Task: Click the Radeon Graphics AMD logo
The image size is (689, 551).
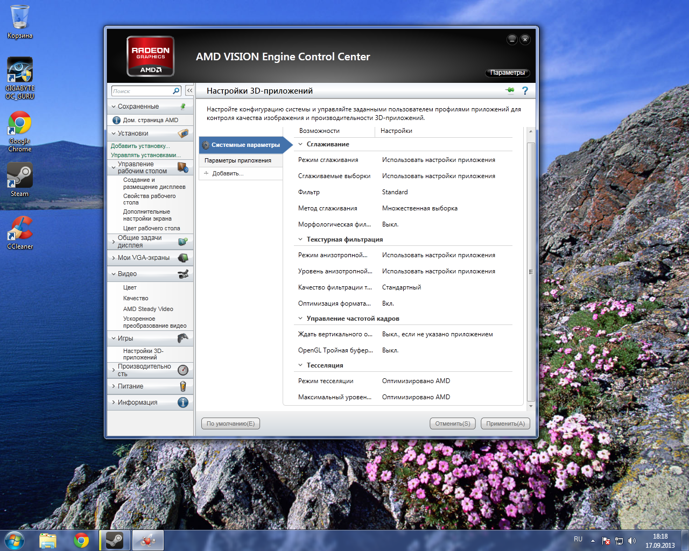Action: coord(150,56)
